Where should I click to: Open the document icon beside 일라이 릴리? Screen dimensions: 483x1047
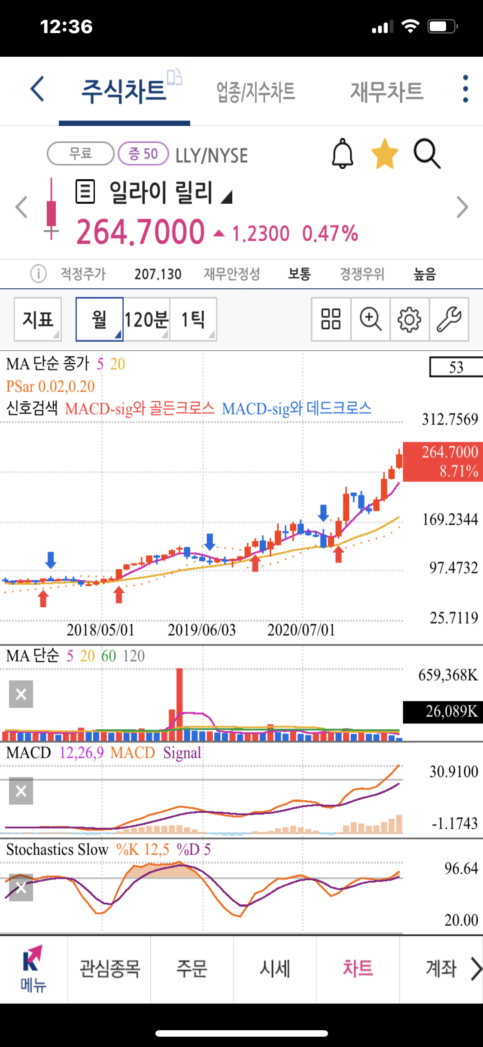[85, 191]
